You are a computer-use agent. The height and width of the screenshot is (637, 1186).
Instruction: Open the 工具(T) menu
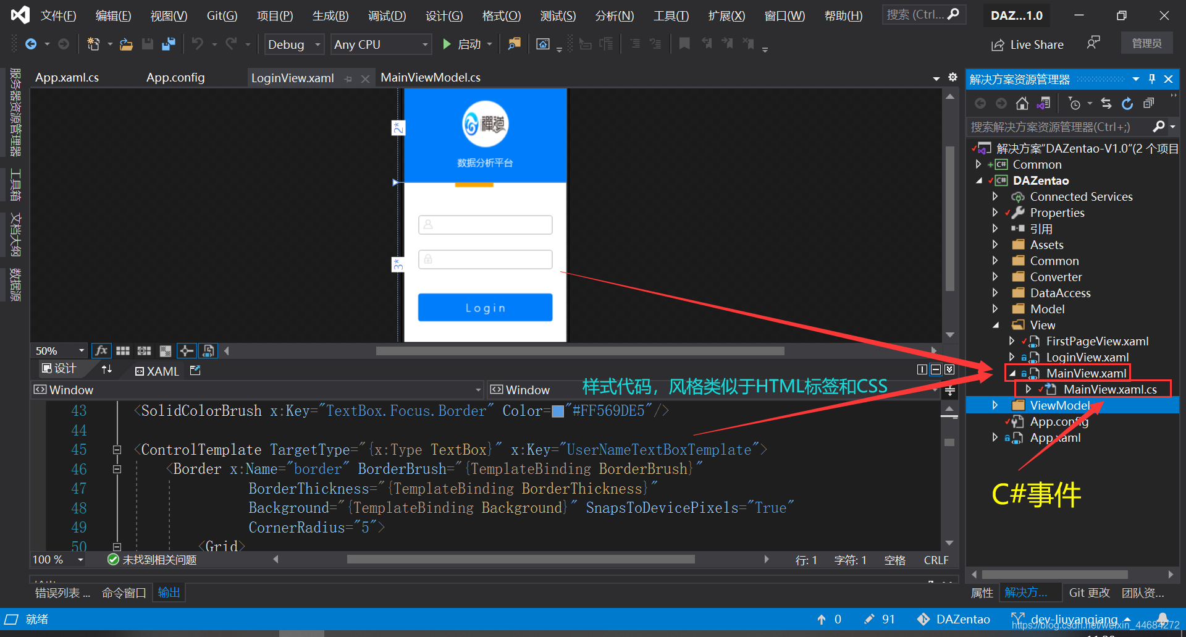click(x=671, y=15)
